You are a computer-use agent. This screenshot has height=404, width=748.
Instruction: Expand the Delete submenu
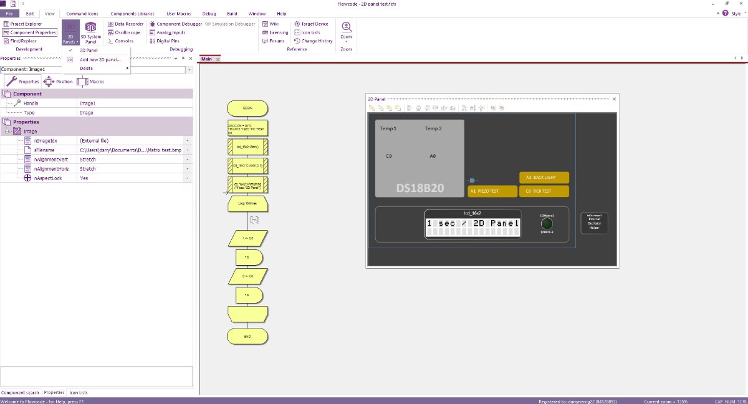pos(97,68)
